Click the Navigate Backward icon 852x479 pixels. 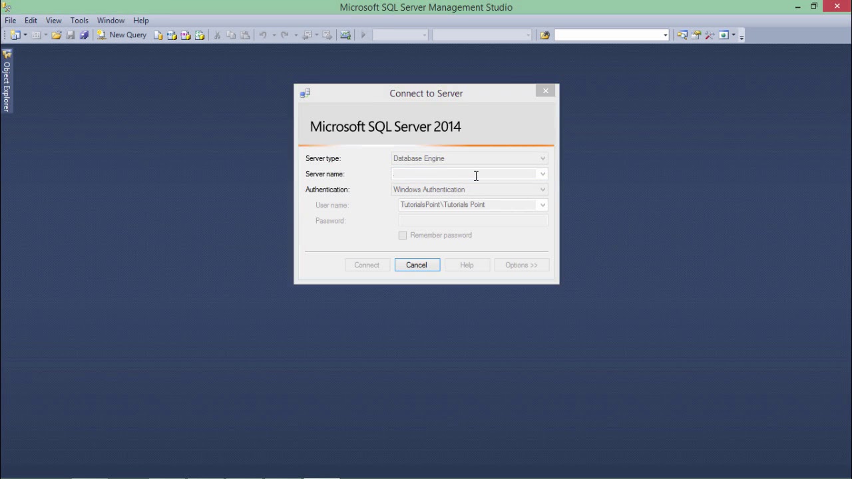pos(307,35)
